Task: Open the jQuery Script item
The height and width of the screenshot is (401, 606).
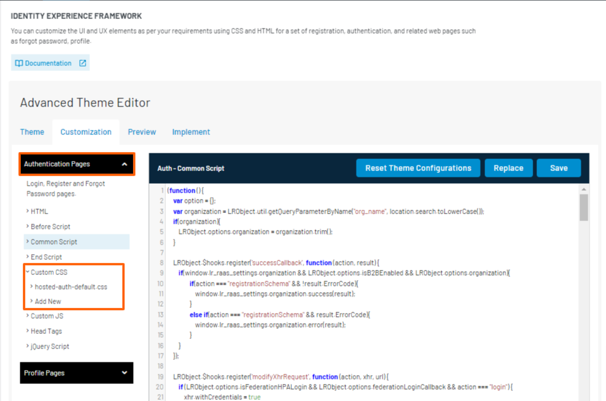Action: 50,347
